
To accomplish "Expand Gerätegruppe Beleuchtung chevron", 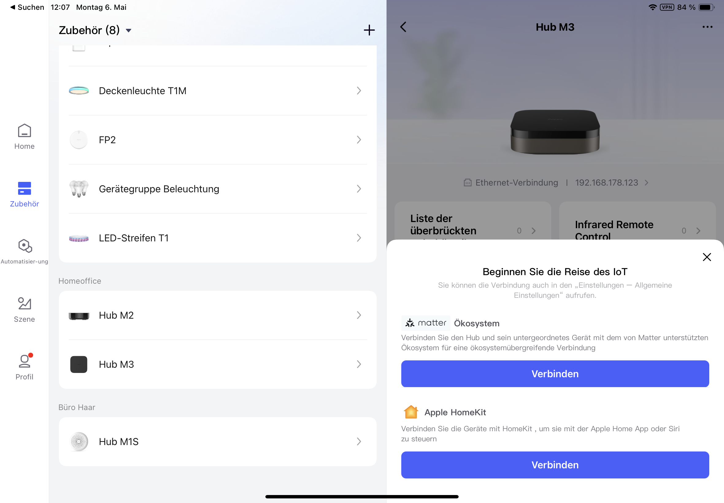I will coord(359,189).
